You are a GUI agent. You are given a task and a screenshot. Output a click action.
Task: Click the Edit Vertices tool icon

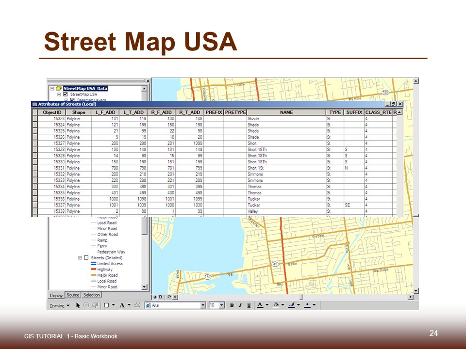pyautogui.click(x=137, y=305)
